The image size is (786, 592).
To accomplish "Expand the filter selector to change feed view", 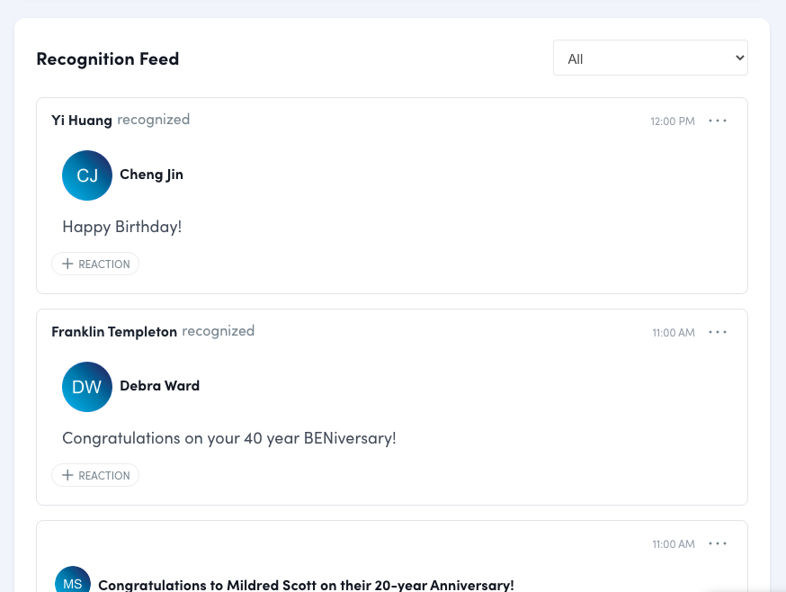I will (x=650, y=58).
